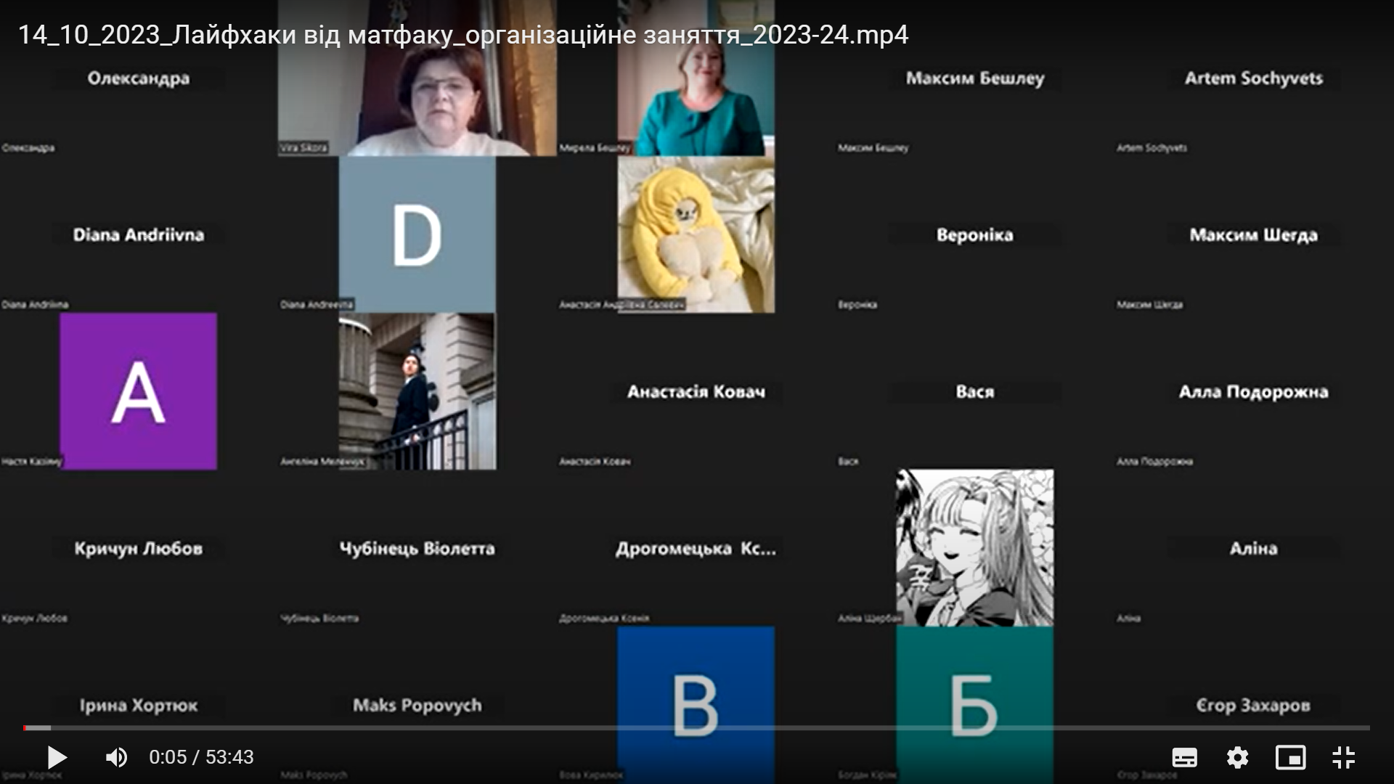The width and height of the screenshot is (1394, 784).
Task: Click the small 'Diana Andreevna' caption
Action: [317, 305]
